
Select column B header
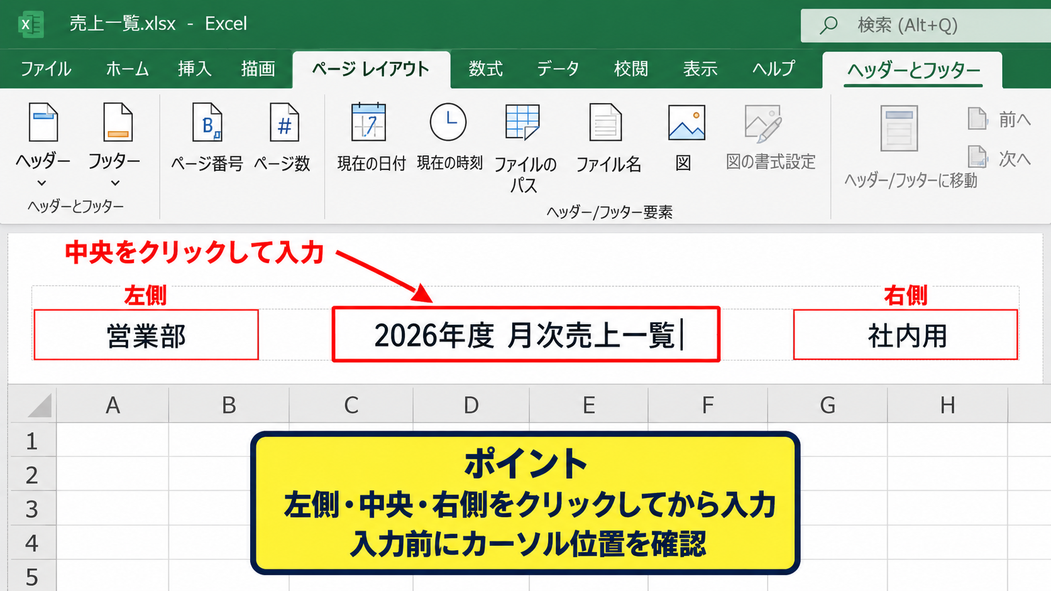point(229,405)
